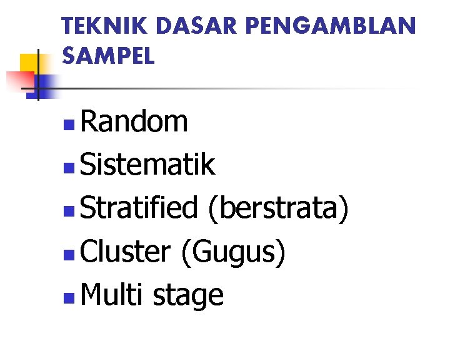Click the Multi stage list item
450x338 pixels.
click(152, 294)
